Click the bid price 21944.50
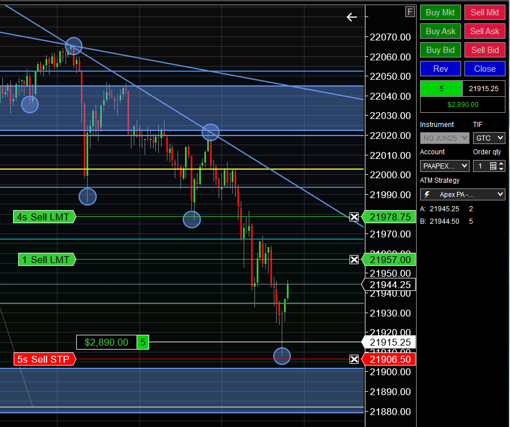This screenshot has width=510, height=427. (445, 221)
